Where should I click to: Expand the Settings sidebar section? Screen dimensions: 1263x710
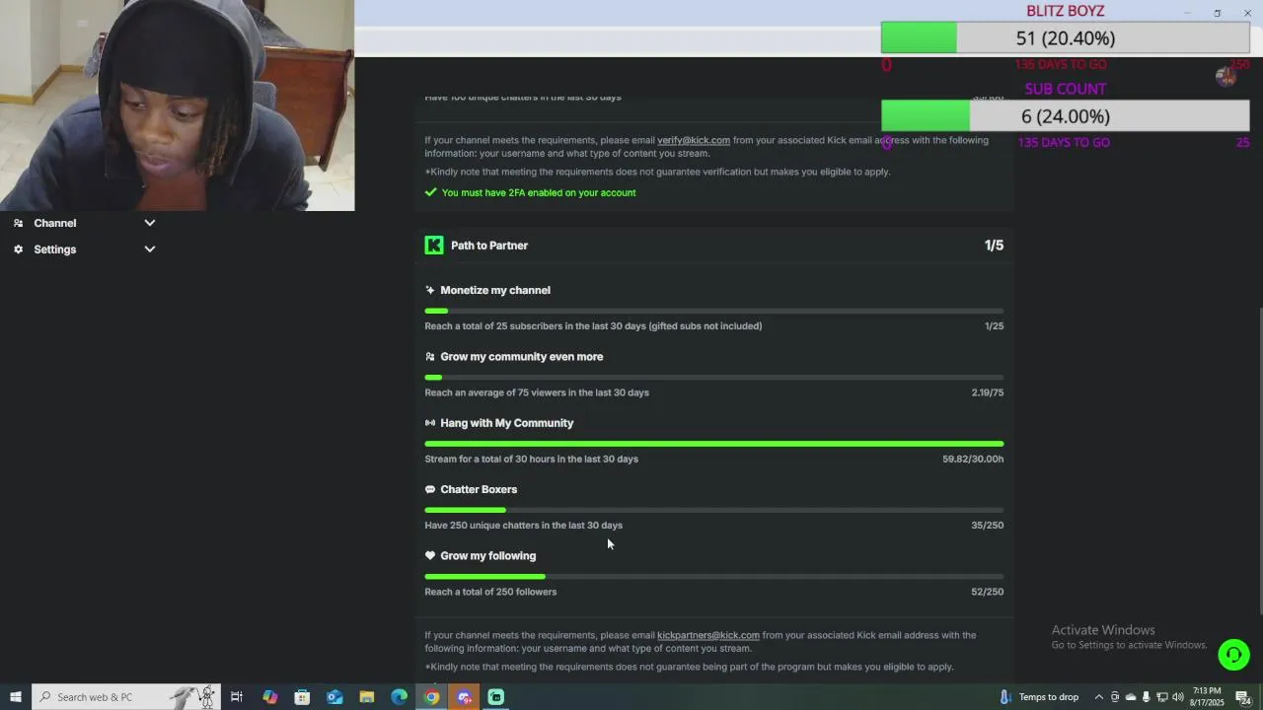tap(150, 249)
